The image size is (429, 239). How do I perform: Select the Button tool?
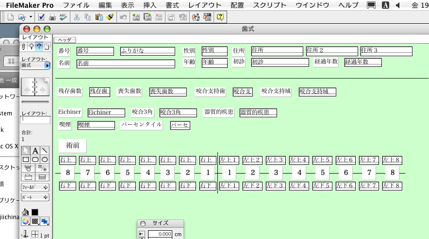tap(28, 168)
